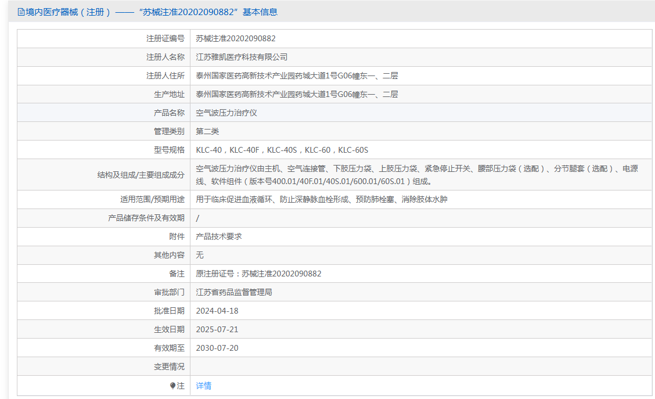Image resolution: width=655 pixels, height=399 pixels.
Task: Click the 有效期至 label
Action: pos(169,348)
